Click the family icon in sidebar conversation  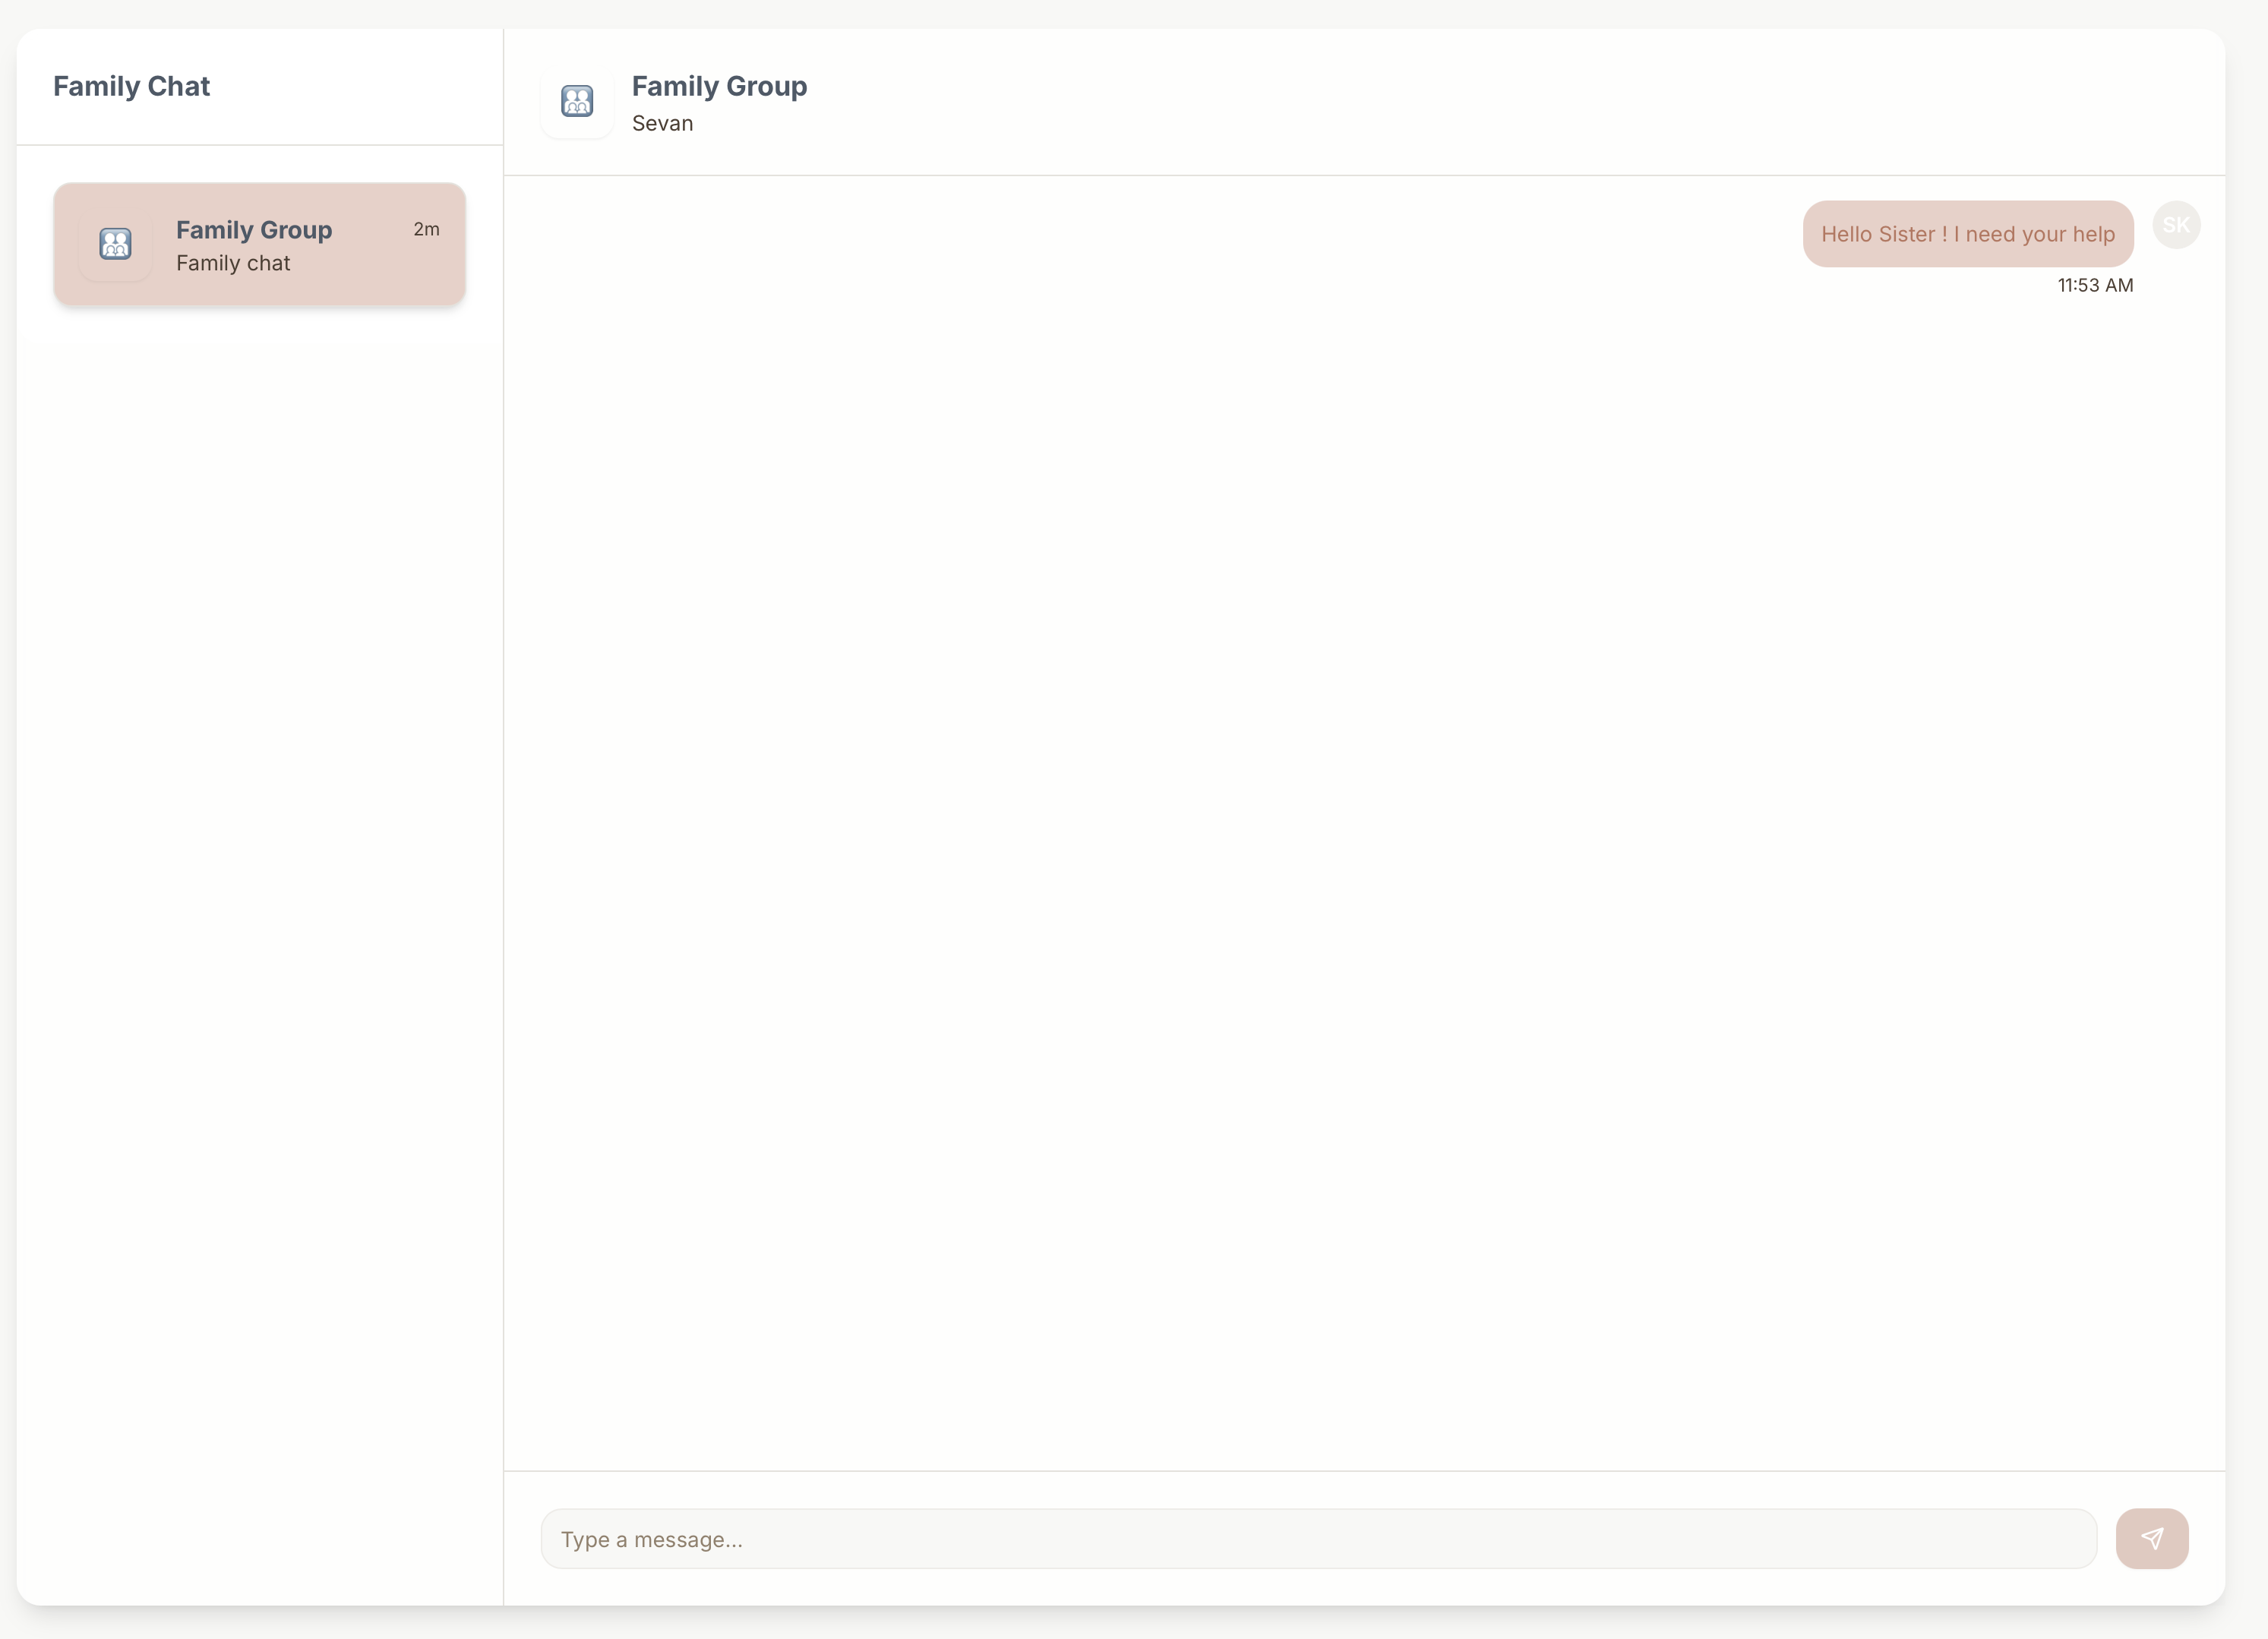point(115,244)
